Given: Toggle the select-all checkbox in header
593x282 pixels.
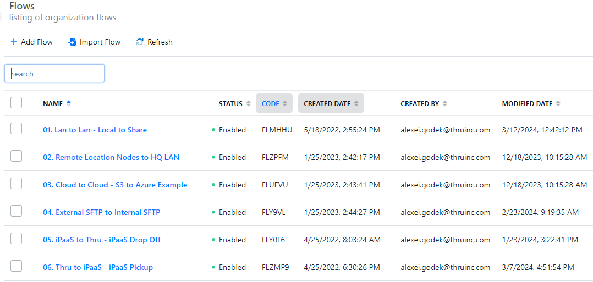Looking at the screenshot, I should (x=17, y=103).
